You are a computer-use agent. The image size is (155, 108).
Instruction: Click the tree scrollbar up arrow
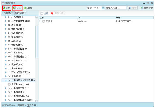(x=37, y=17)
